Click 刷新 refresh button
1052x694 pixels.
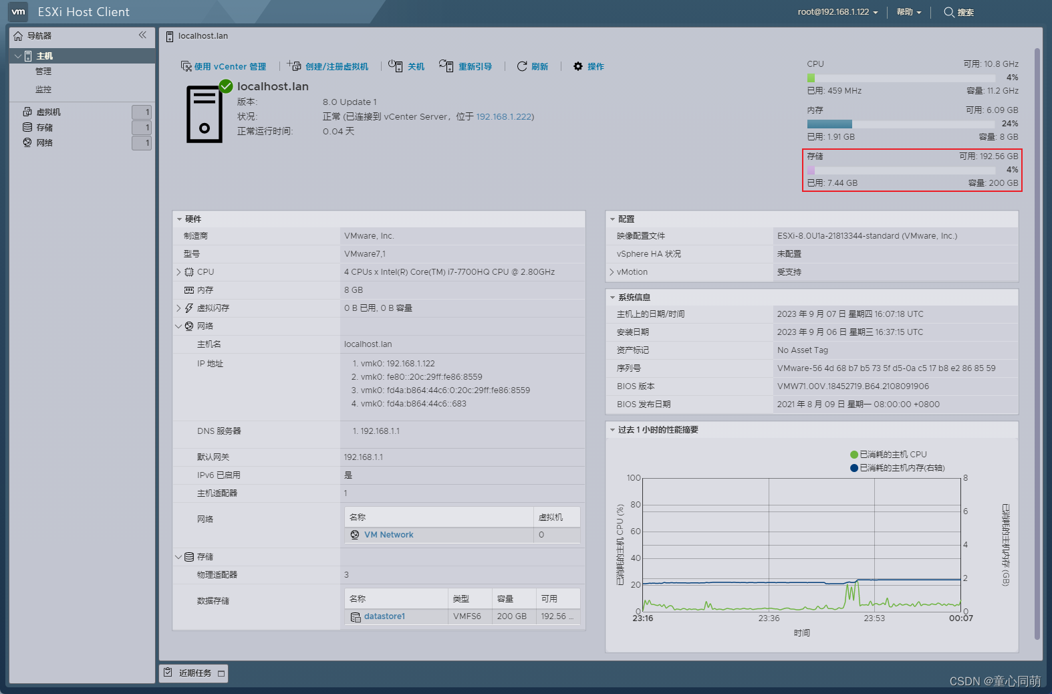(533, 66)
